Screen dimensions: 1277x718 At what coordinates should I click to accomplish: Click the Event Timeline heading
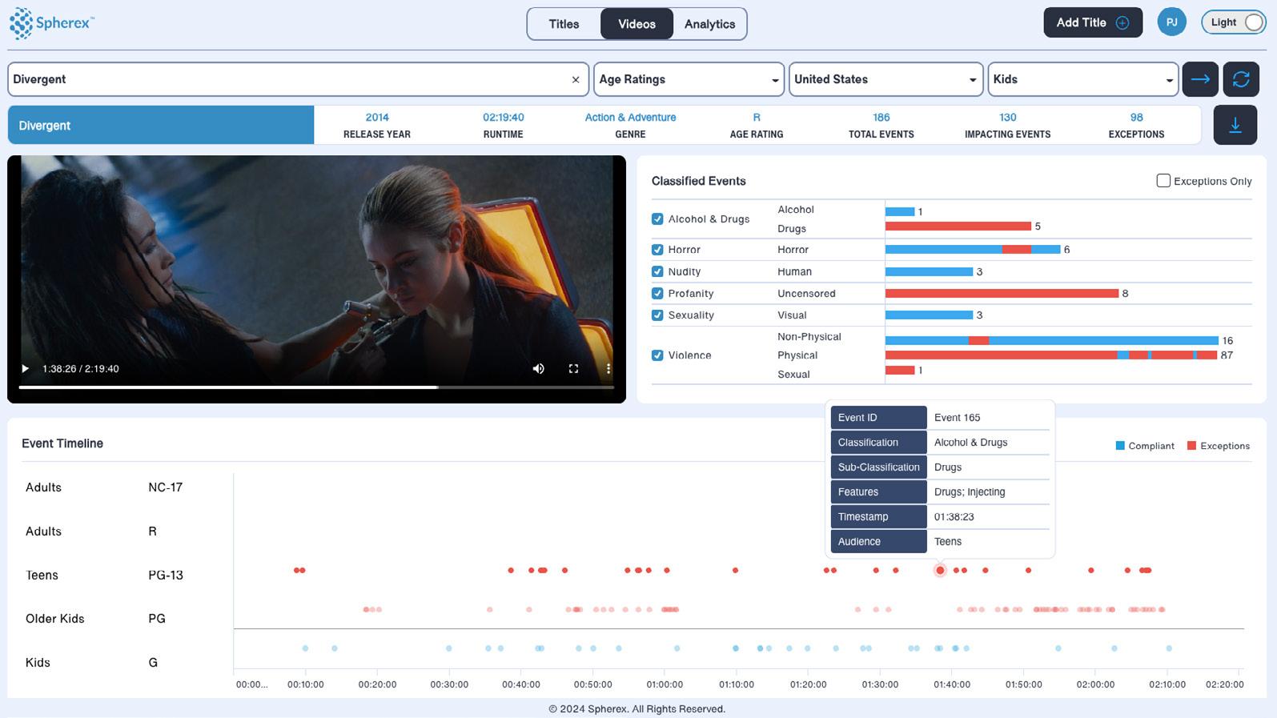[x=62, y=443]
